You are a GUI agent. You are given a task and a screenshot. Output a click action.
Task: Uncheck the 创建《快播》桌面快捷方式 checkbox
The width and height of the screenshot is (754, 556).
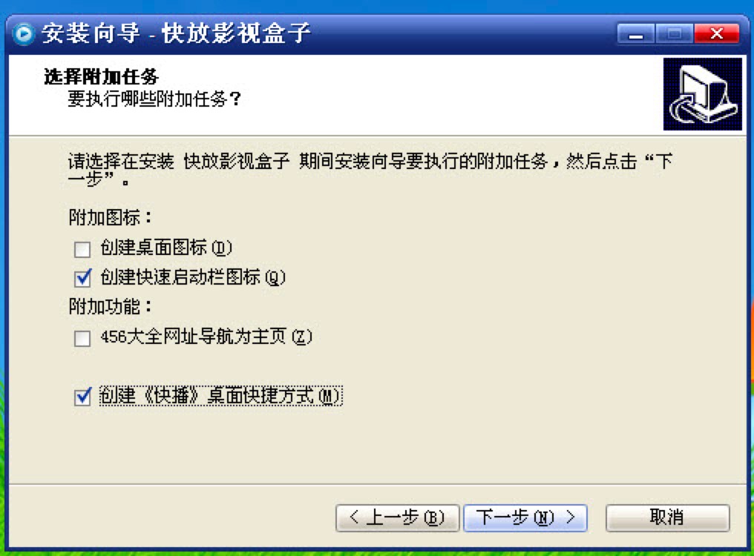[82, 397]
